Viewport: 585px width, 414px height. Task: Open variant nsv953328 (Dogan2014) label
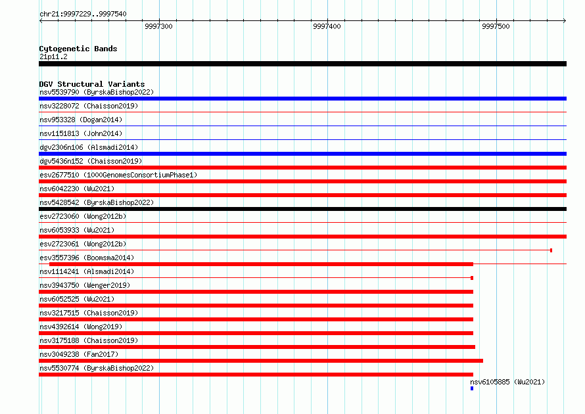81,120
